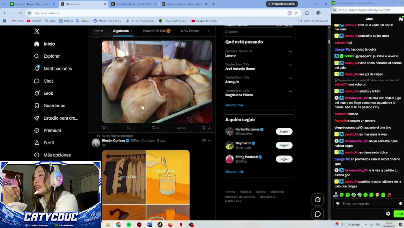Share the empanadas post
The image size is (404, 228).
pyautogui.click(x=210, y=128)
